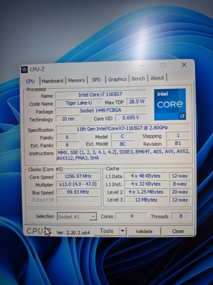Viewport: 213px width, 285px height.
Task: Click the Ext. Model value '8C'
Action: pyautogui.click(x=123, y=144)
